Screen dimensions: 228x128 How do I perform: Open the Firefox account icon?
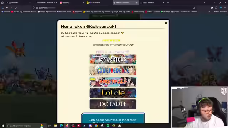pyautogui.click(x=212, y=7)
